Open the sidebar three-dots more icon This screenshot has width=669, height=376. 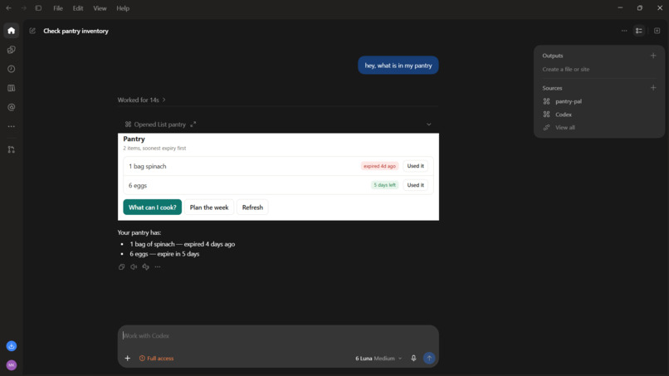click(11, 126)
